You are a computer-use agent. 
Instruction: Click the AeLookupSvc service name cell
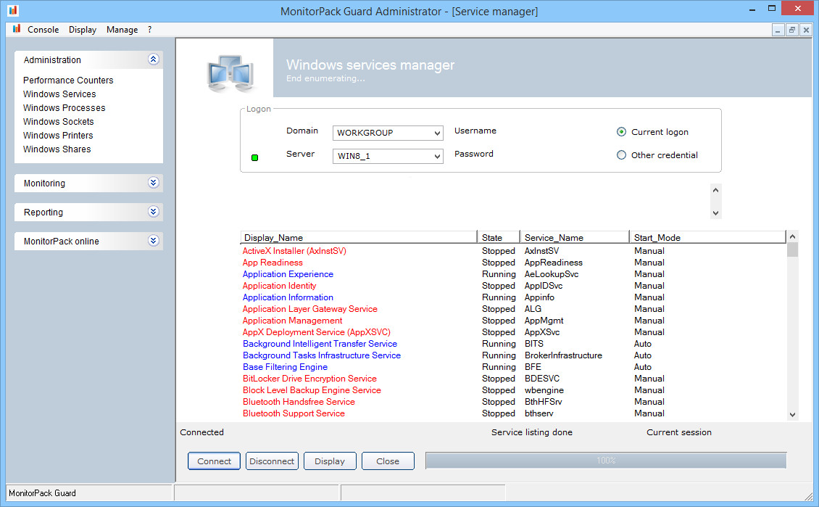coord(551,274)
